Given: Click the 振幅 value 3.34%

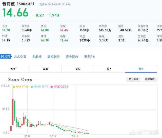Looking at the screenshot, I should pyautogui.click(x=103, y=40).
